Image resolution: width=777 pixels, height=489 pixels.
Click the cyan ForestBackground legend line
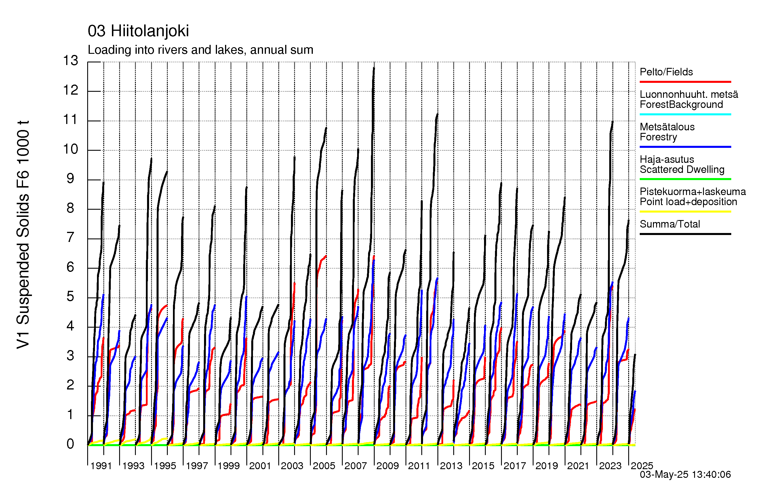[x=685, y=114]
